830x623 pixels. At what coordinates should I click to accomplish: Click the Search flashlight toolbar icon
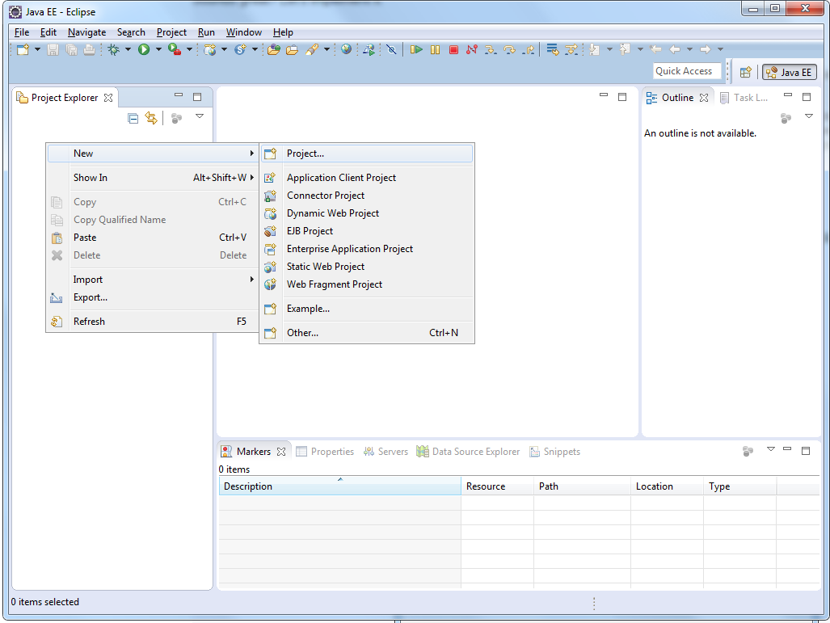point(312,50)
